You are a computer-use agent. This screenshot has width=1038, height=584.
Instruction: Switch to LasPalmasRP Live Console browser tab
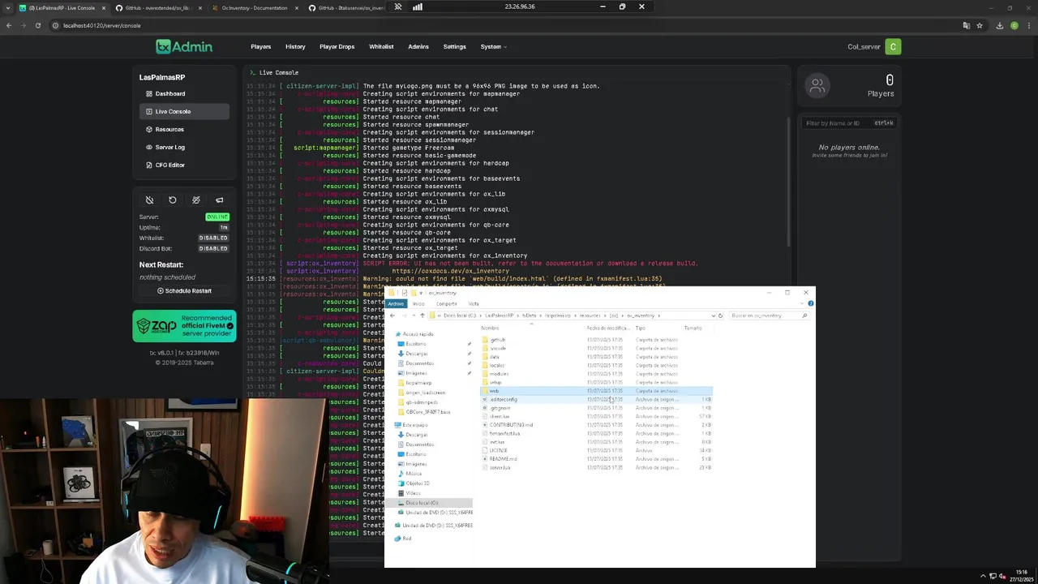tap(61, 7)
